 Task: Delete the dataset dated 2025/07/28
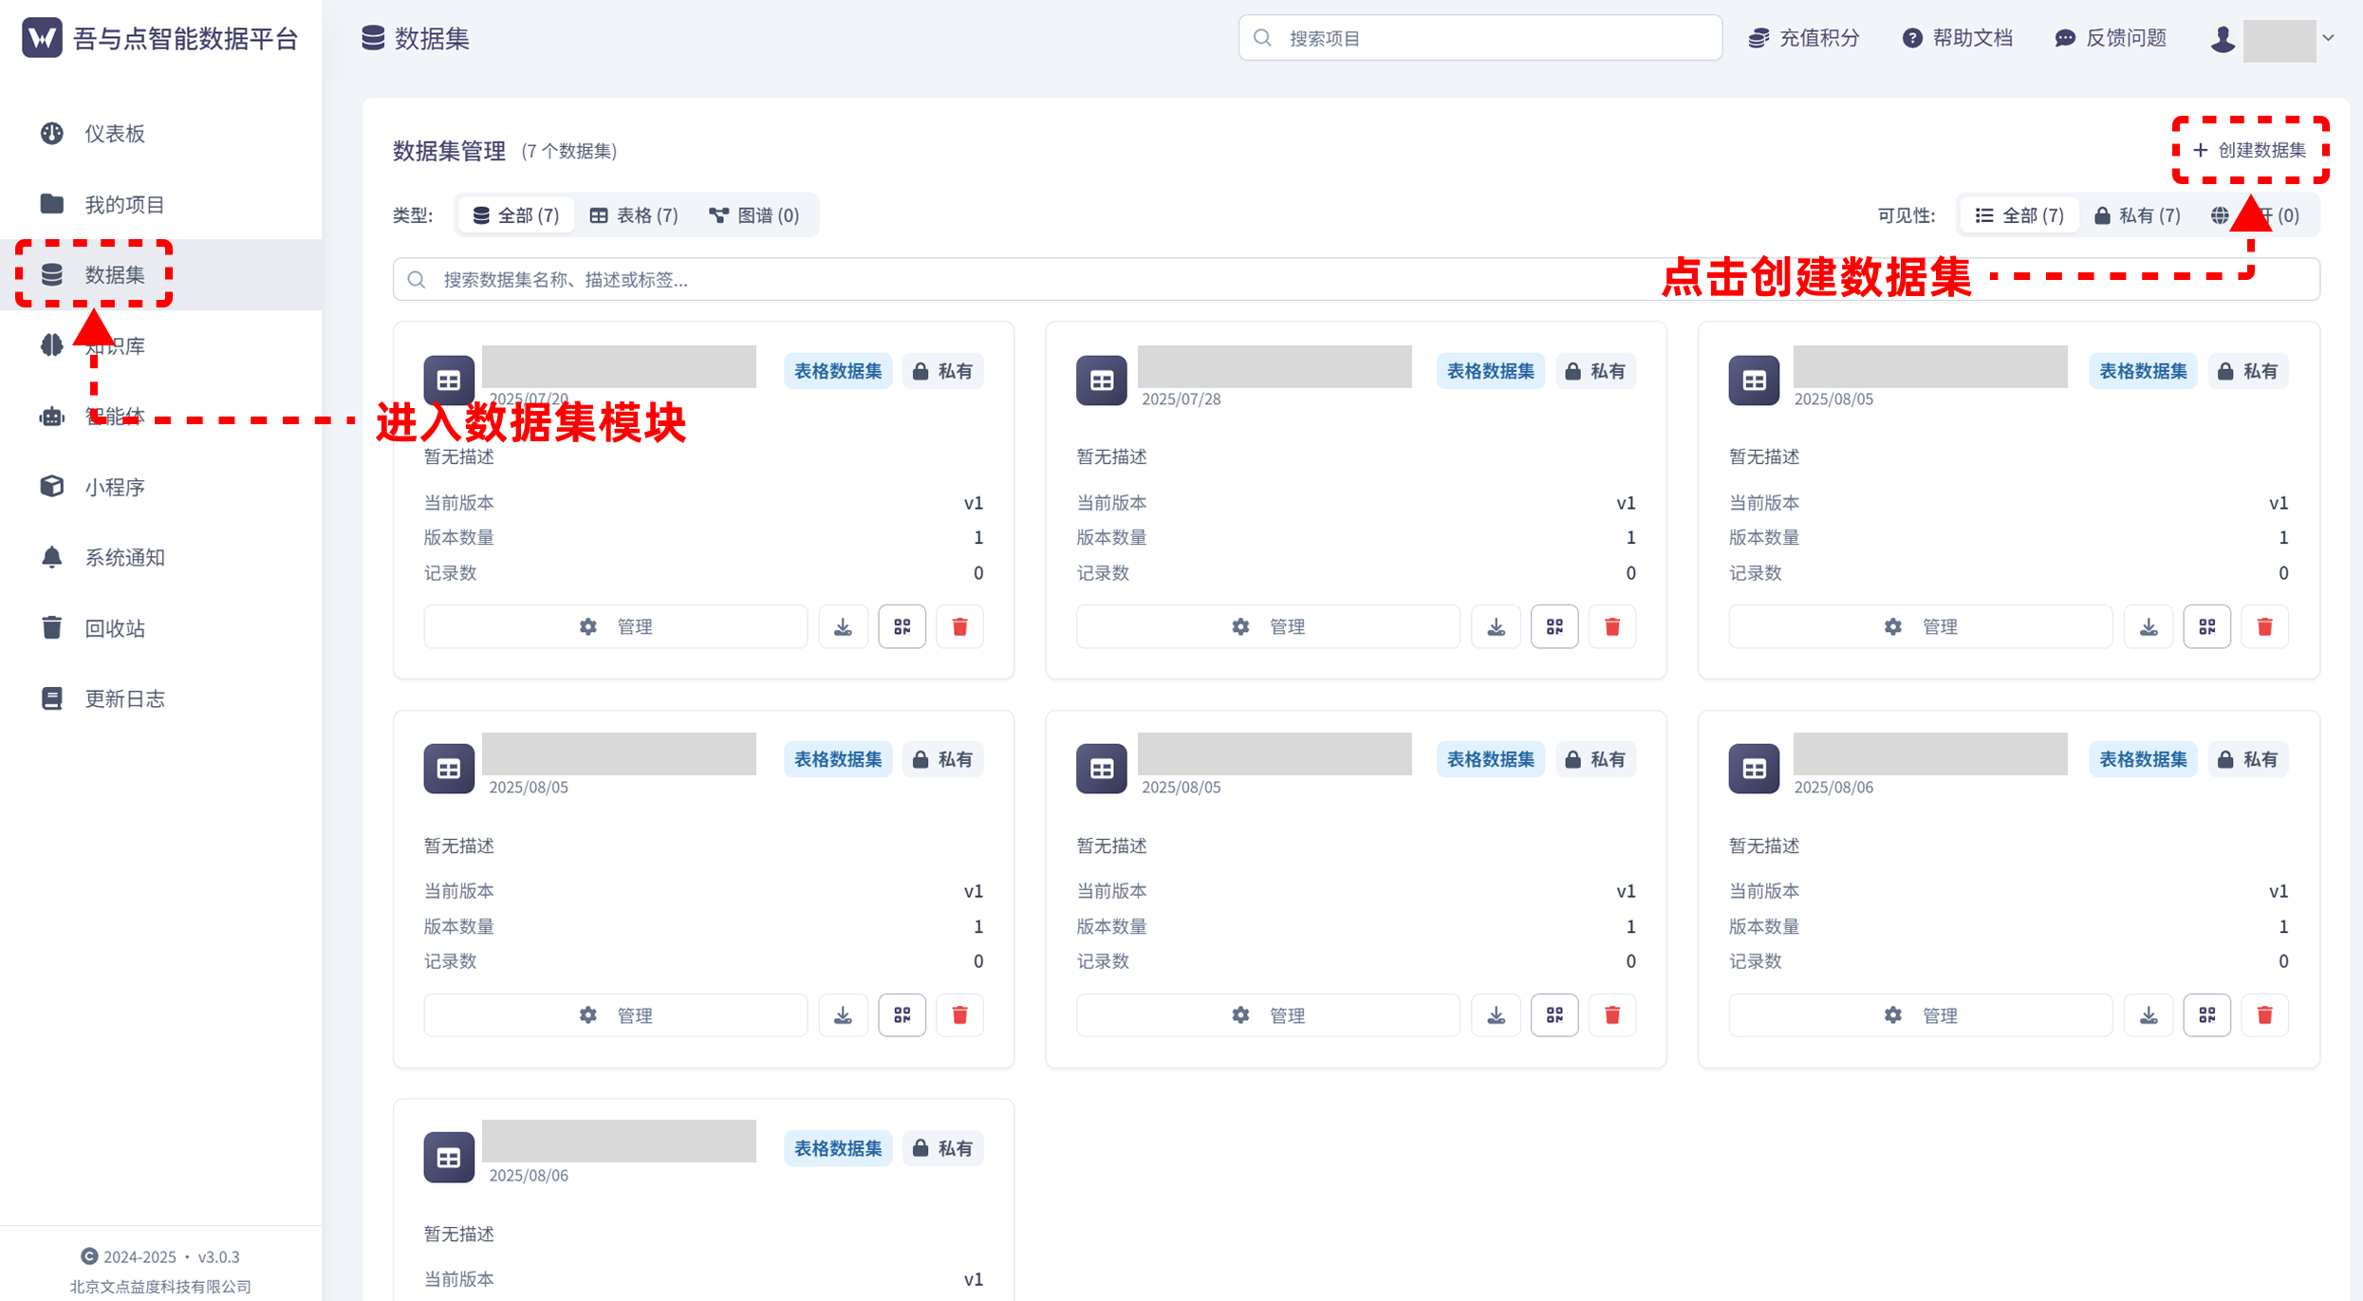pyautogui.click(x=1611, y=626)
